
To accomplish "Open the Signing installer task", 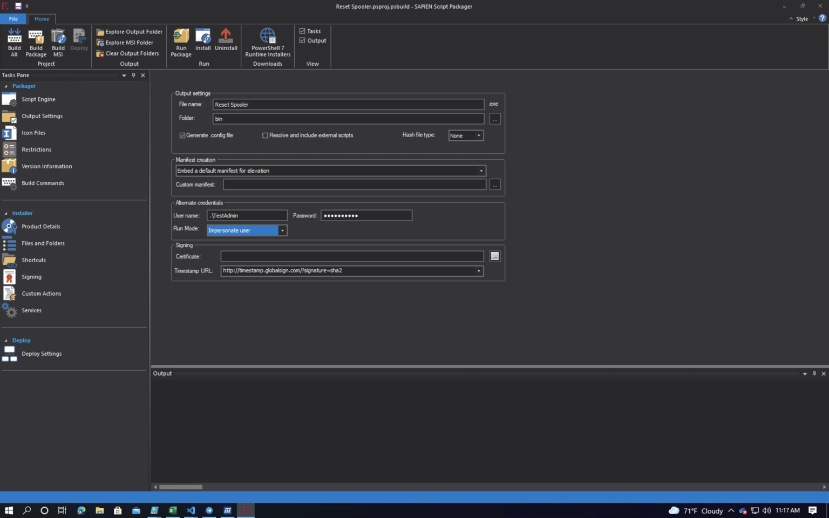I will [31, 277].
